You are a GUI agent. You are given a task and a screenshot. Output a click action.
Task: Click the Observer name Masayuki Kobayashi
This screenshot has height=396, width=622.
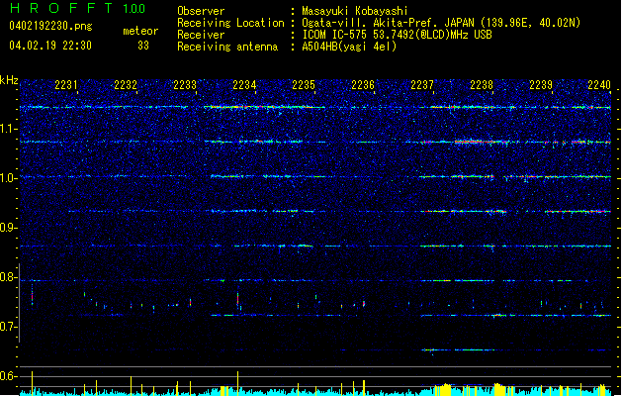[x=354, y=11]
